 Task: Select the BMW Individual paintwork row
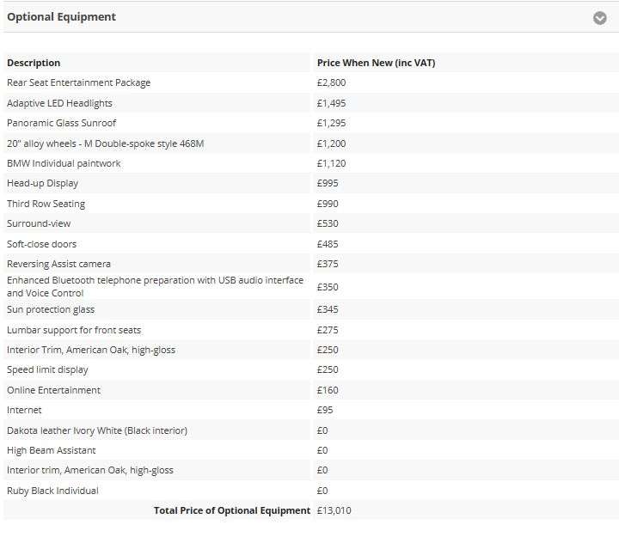(x=311, y=163)
